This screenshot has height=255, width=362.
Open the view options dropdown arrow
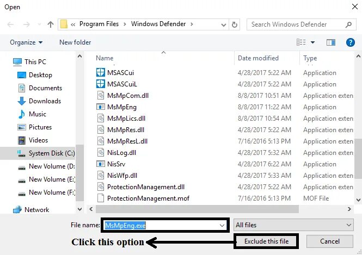point(312,42)
